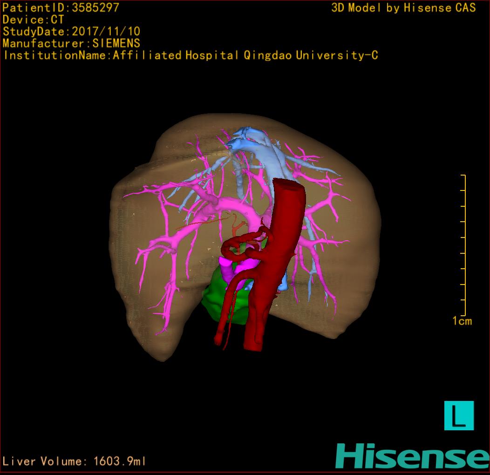Screen dimensions: 490x475
Task: Click the InstitutionName overlay text
Action: tap(190, 56)
